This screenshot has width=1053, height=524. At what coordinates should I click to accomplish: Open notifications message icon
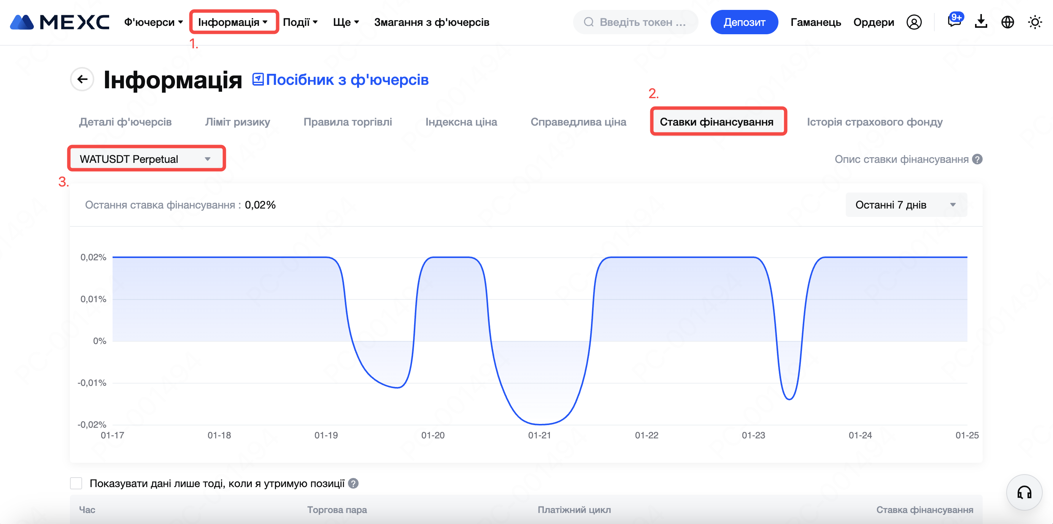(954, 21)
